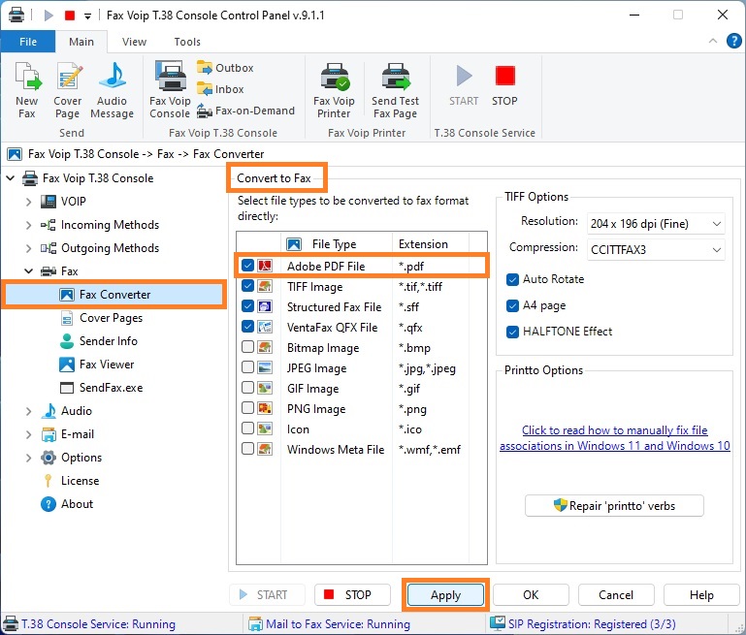The width and height of the screenshot is (746, 635).
Task: Switch to the Tools ribbon tab
Action: pos(187,42)
